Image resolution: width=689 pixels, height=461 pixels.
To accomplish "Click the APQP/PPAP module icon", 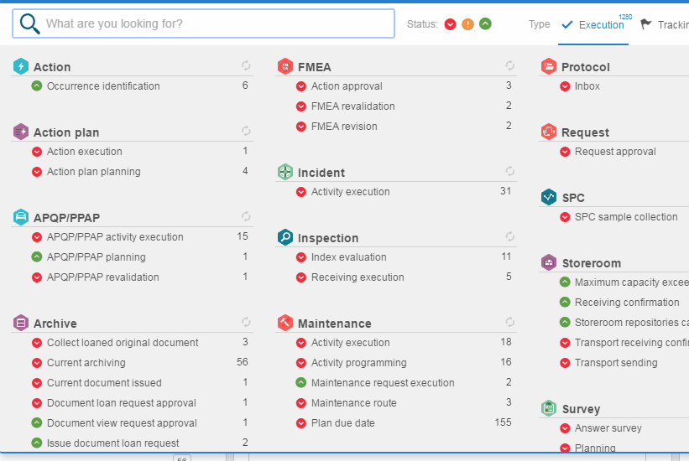I will pos(21,217).
